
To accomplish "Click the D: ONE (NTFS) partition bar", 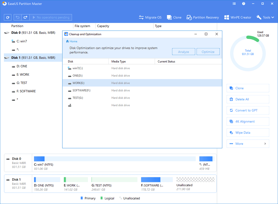I will (x=47, y=180).
